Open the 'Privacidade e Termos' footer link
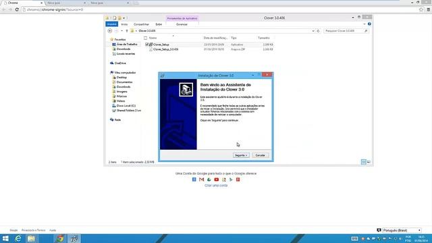The image size is (432, 243). [33, 230]
